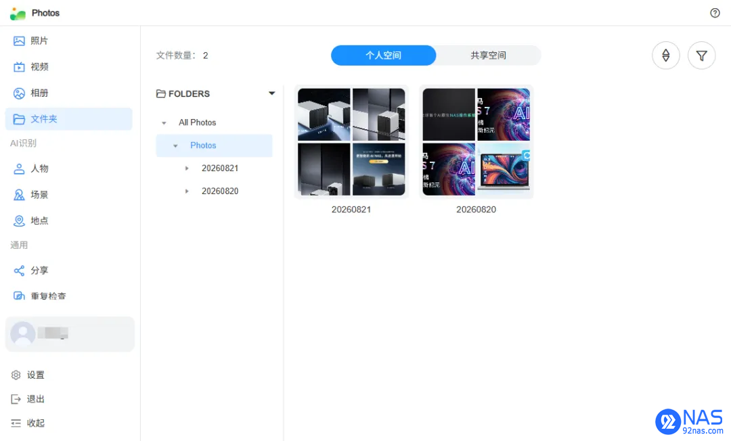Open the help question mark icon

715,13
